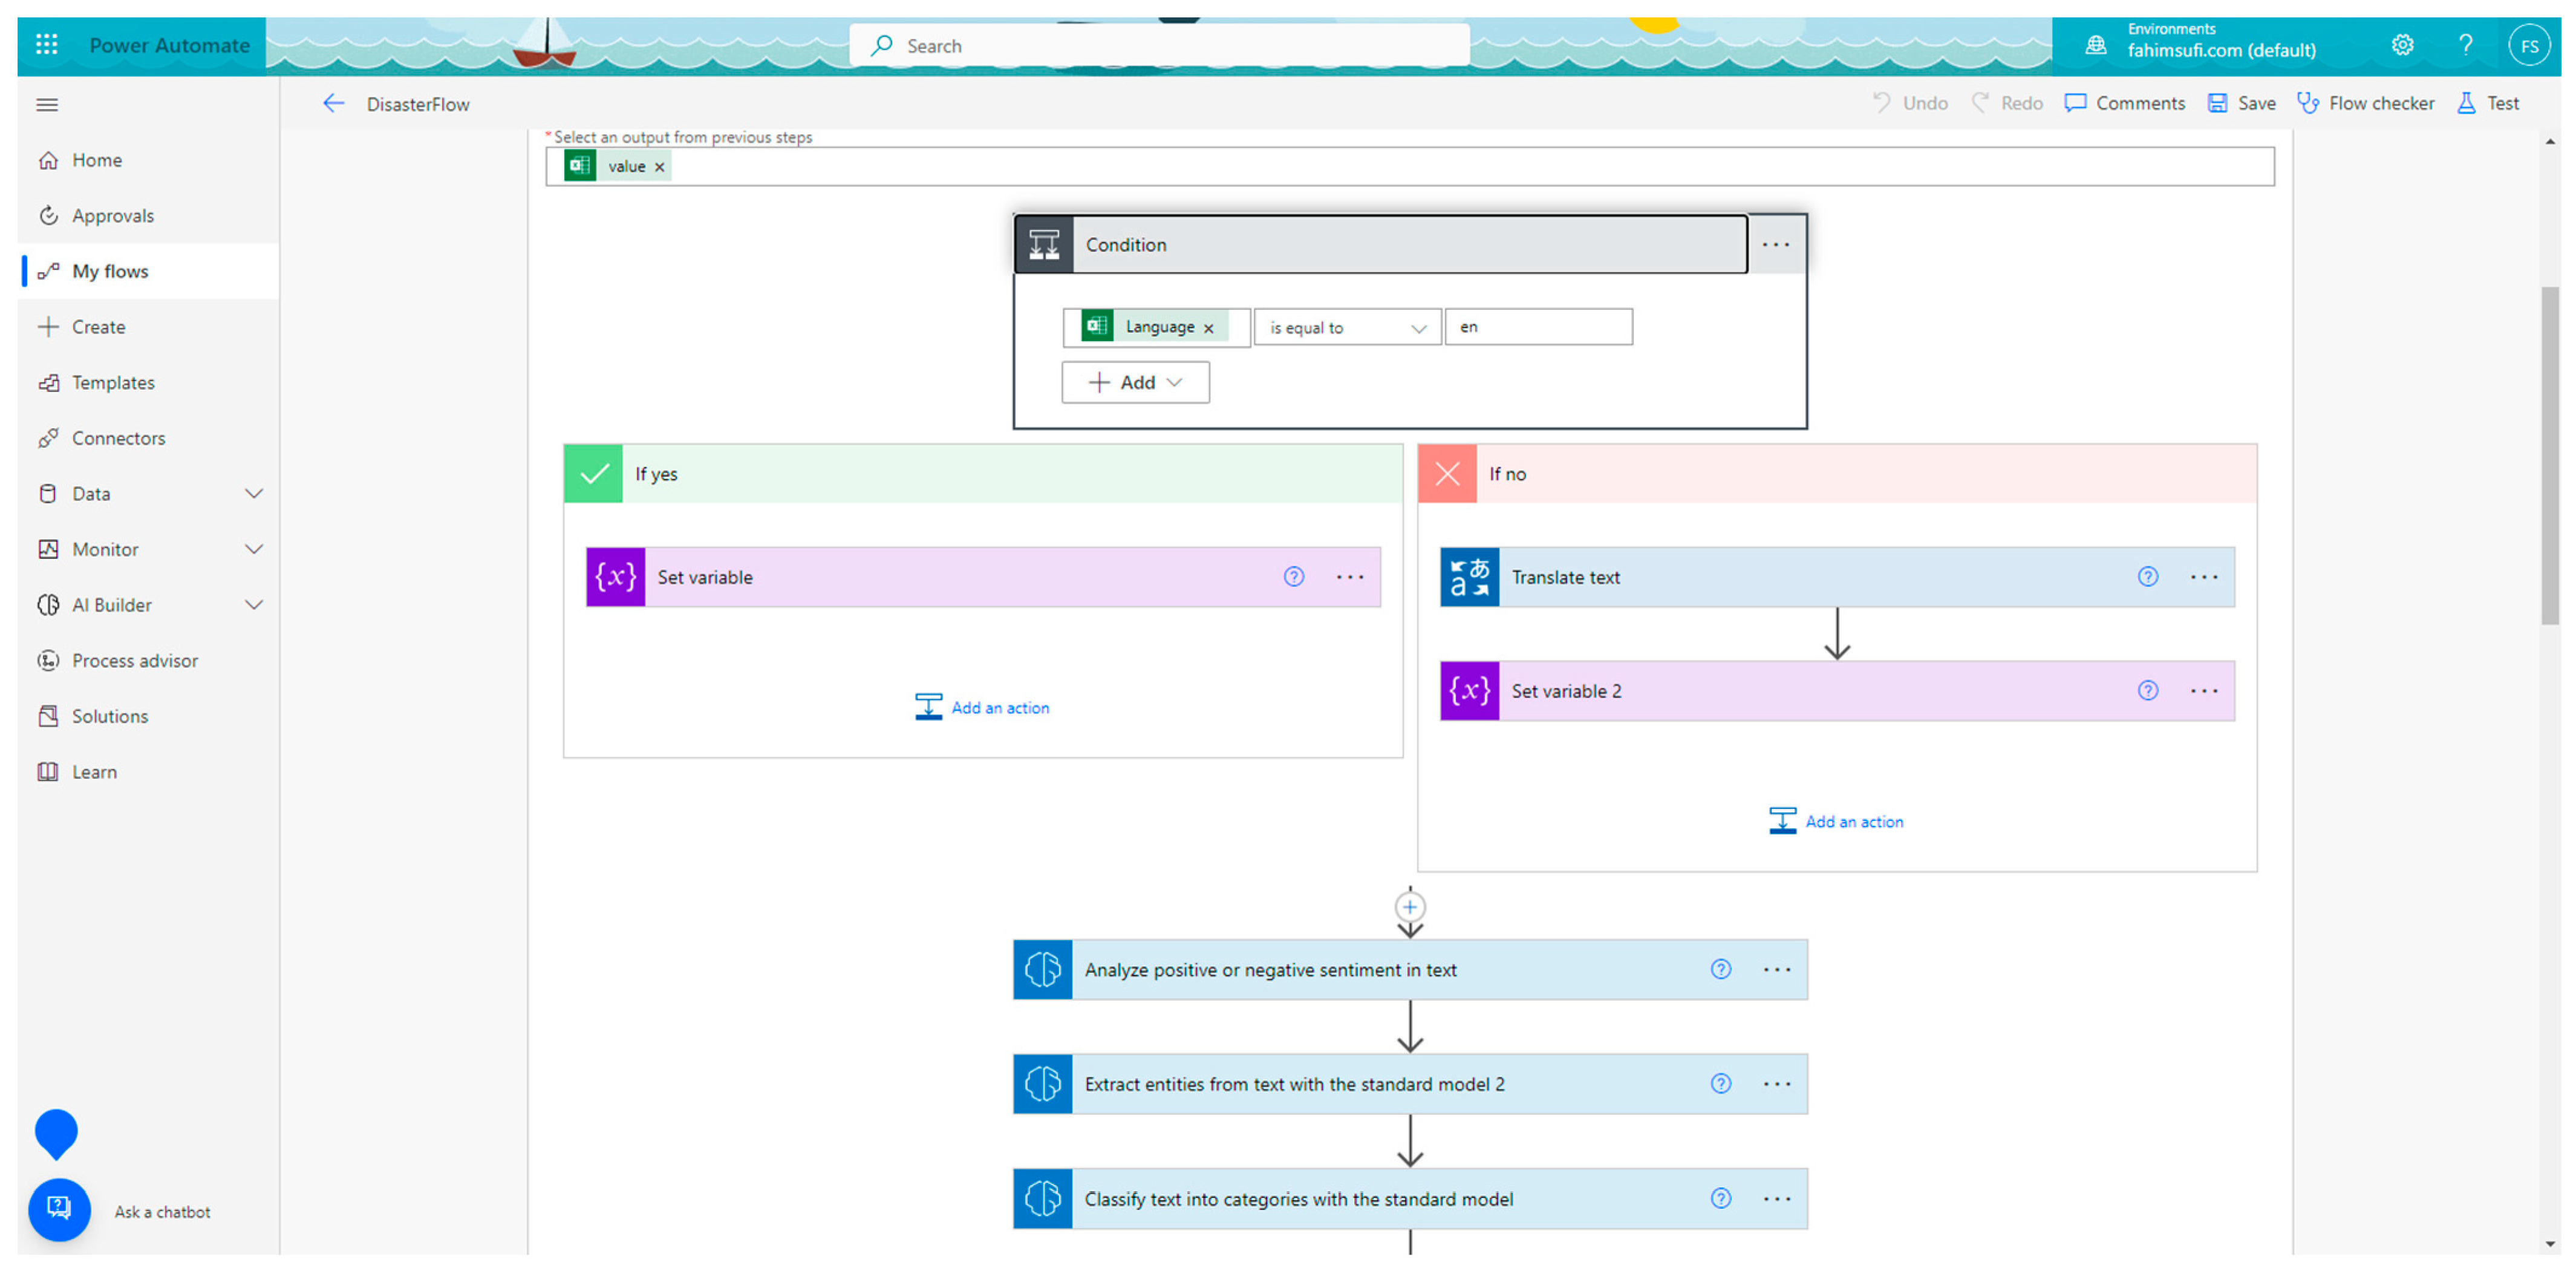Open Ask a chatbot button
Image resolution: width=2576 pixels, height=1271 pixels.
(x=59, y=1210)
